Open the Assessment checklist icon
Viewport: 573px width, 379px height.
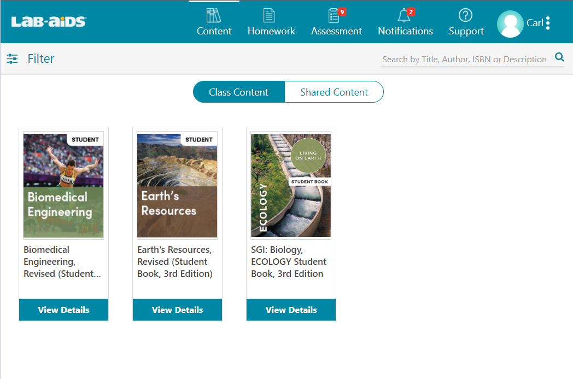pos(334,15)
